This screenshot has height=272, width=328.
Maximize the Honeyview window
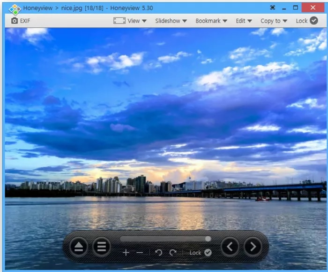pyautogui.click(x=295, y=8)
